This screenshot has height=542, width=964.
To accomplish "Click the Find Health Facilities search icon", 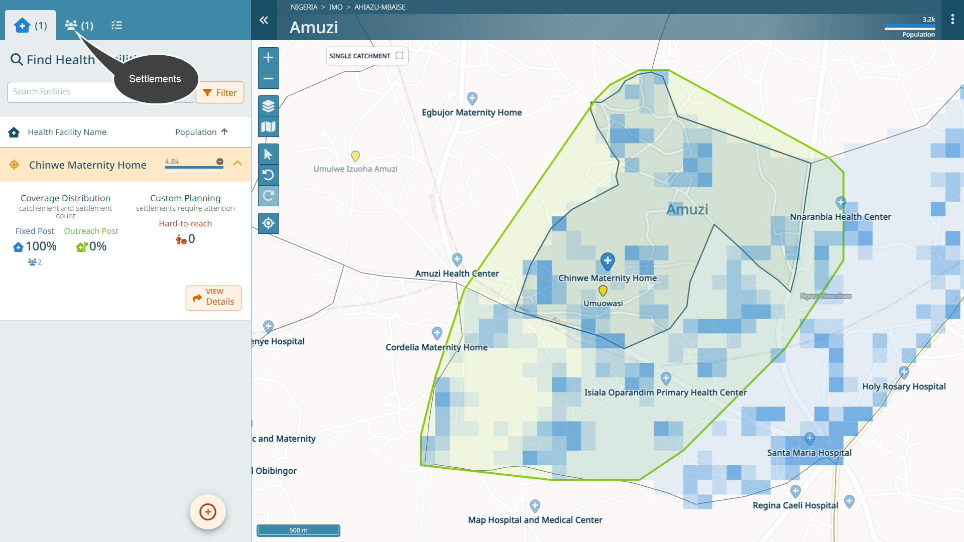I will point(17,60).
